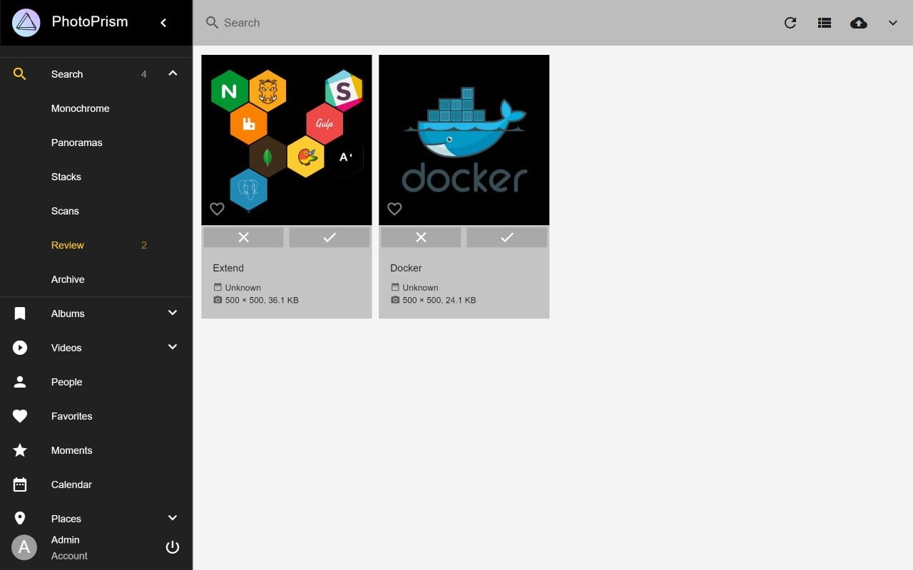The image size is (913, 570).
Task: Select the People sidebar icon
Action: (19, 381)
